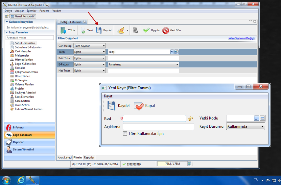Open Kasa Kartları item
281x185 pixels.
click(22, 101)
